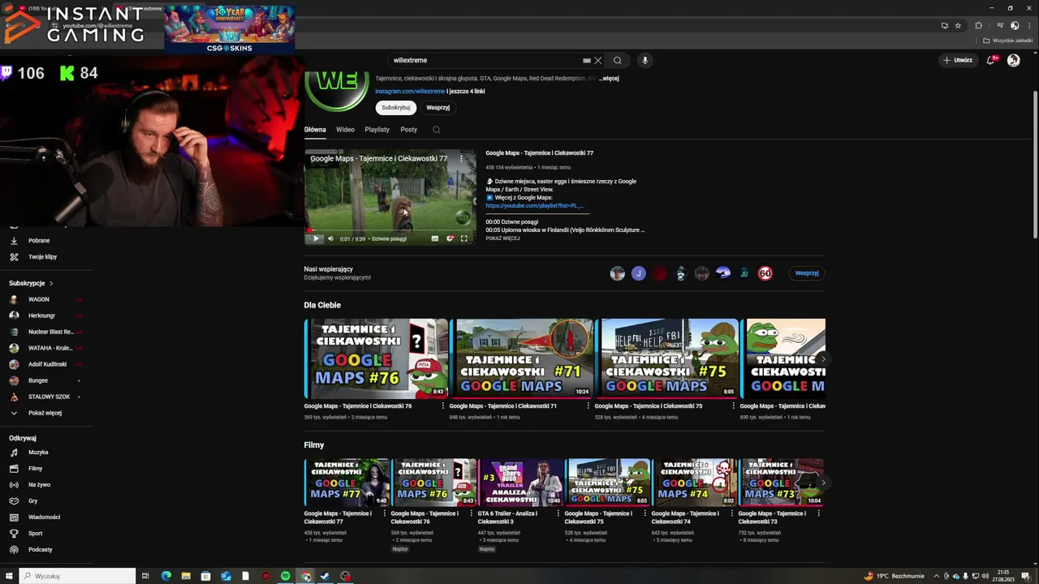Bookmark page with Chrome star icon
The height and width of the screenshot is (584, 1039).
tap(958, 25)
